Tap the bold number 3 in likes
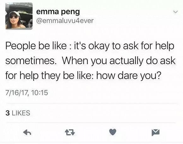 (x=8, y=113)
